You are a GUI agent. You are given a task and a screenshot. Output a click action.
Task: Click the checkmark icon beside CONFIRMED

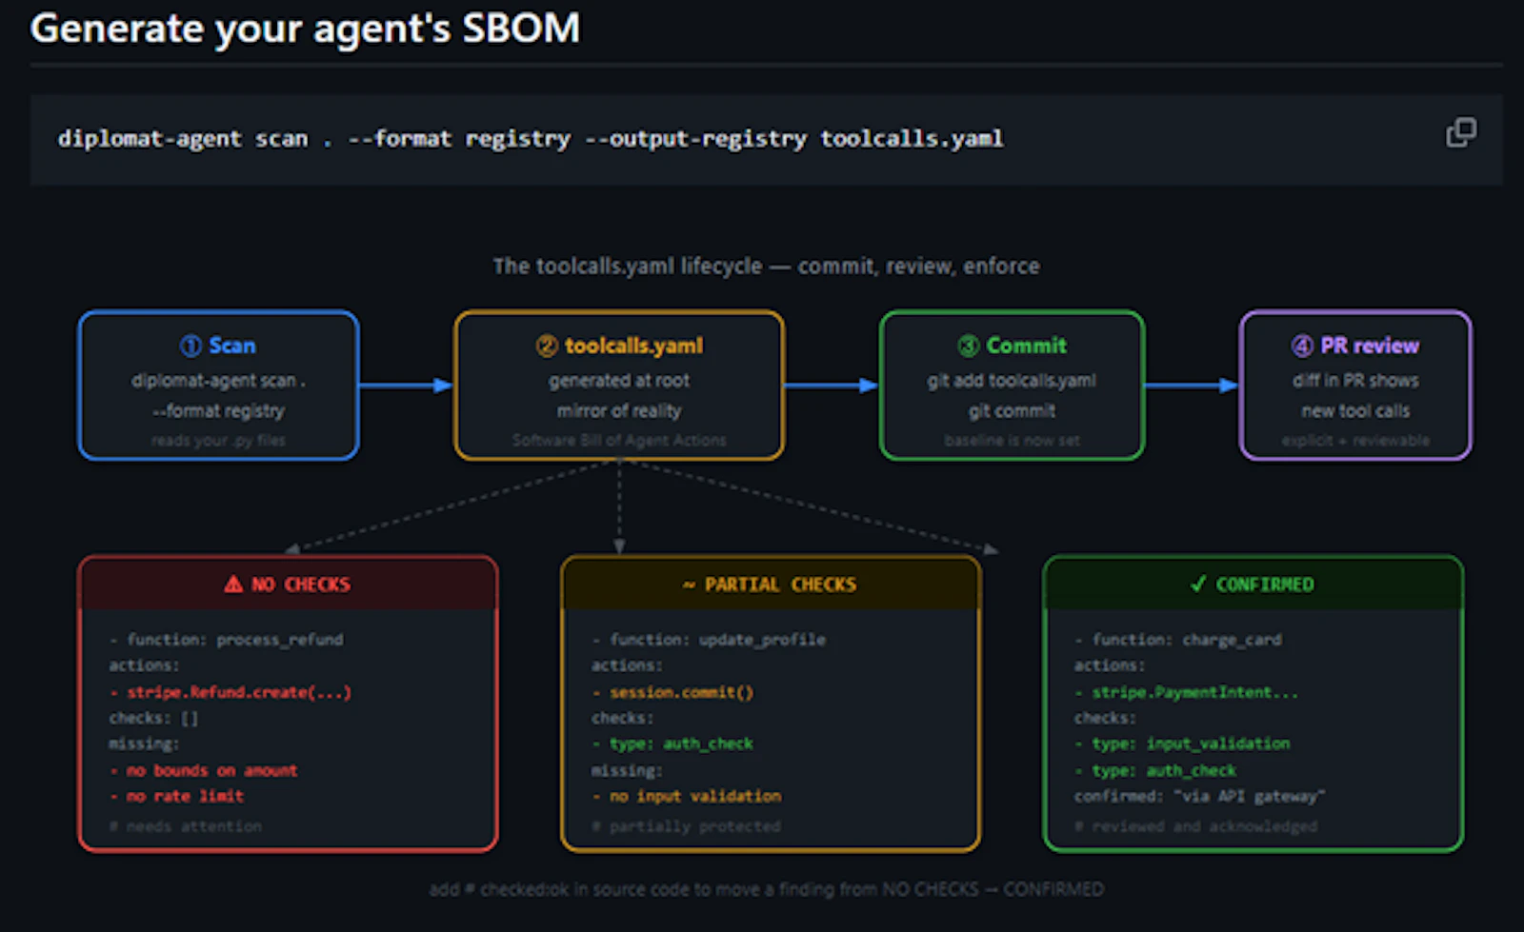(x=1198, y=584)
